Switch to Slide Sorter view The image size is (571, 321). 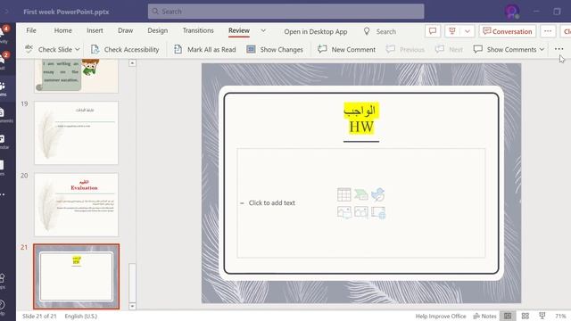pos(525,316)
